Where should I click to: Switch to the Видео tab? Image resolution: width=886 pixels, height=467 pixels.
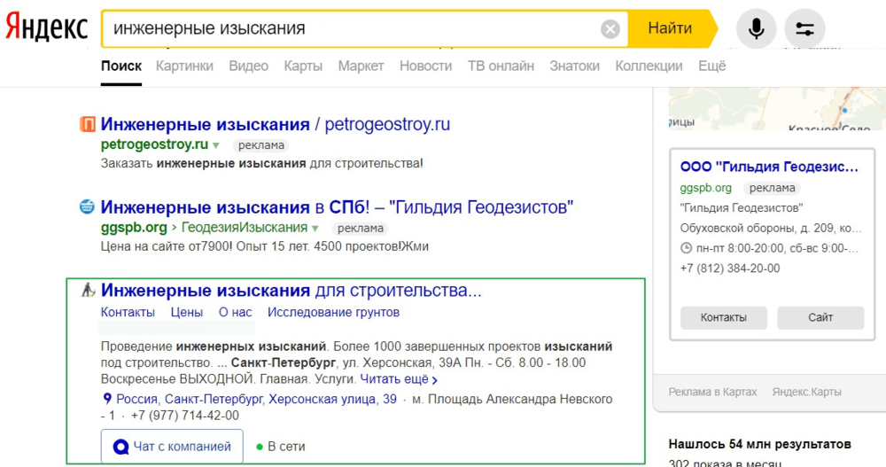249,66
